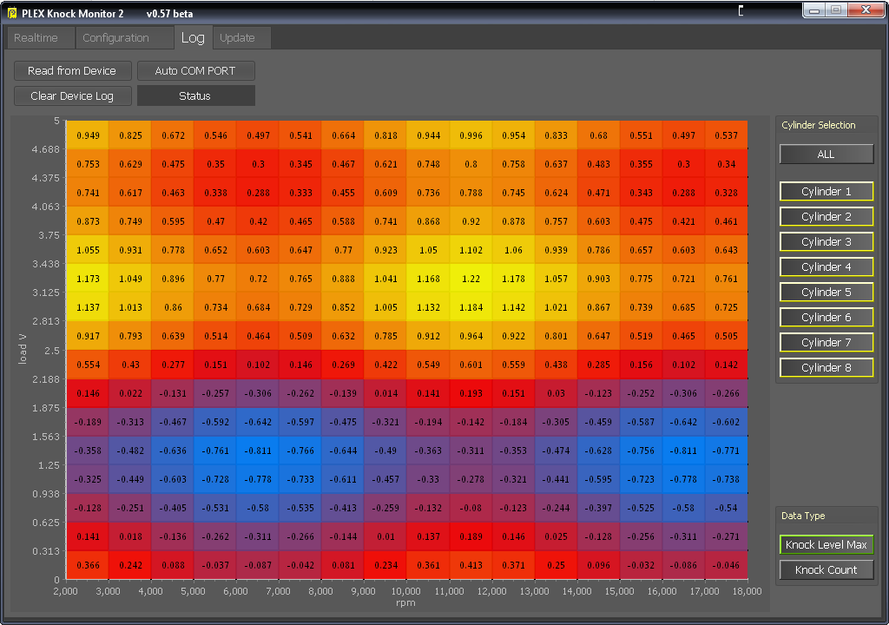Toggle Cylinder 8 selection
Screen dimensions: 889x625
826,367
